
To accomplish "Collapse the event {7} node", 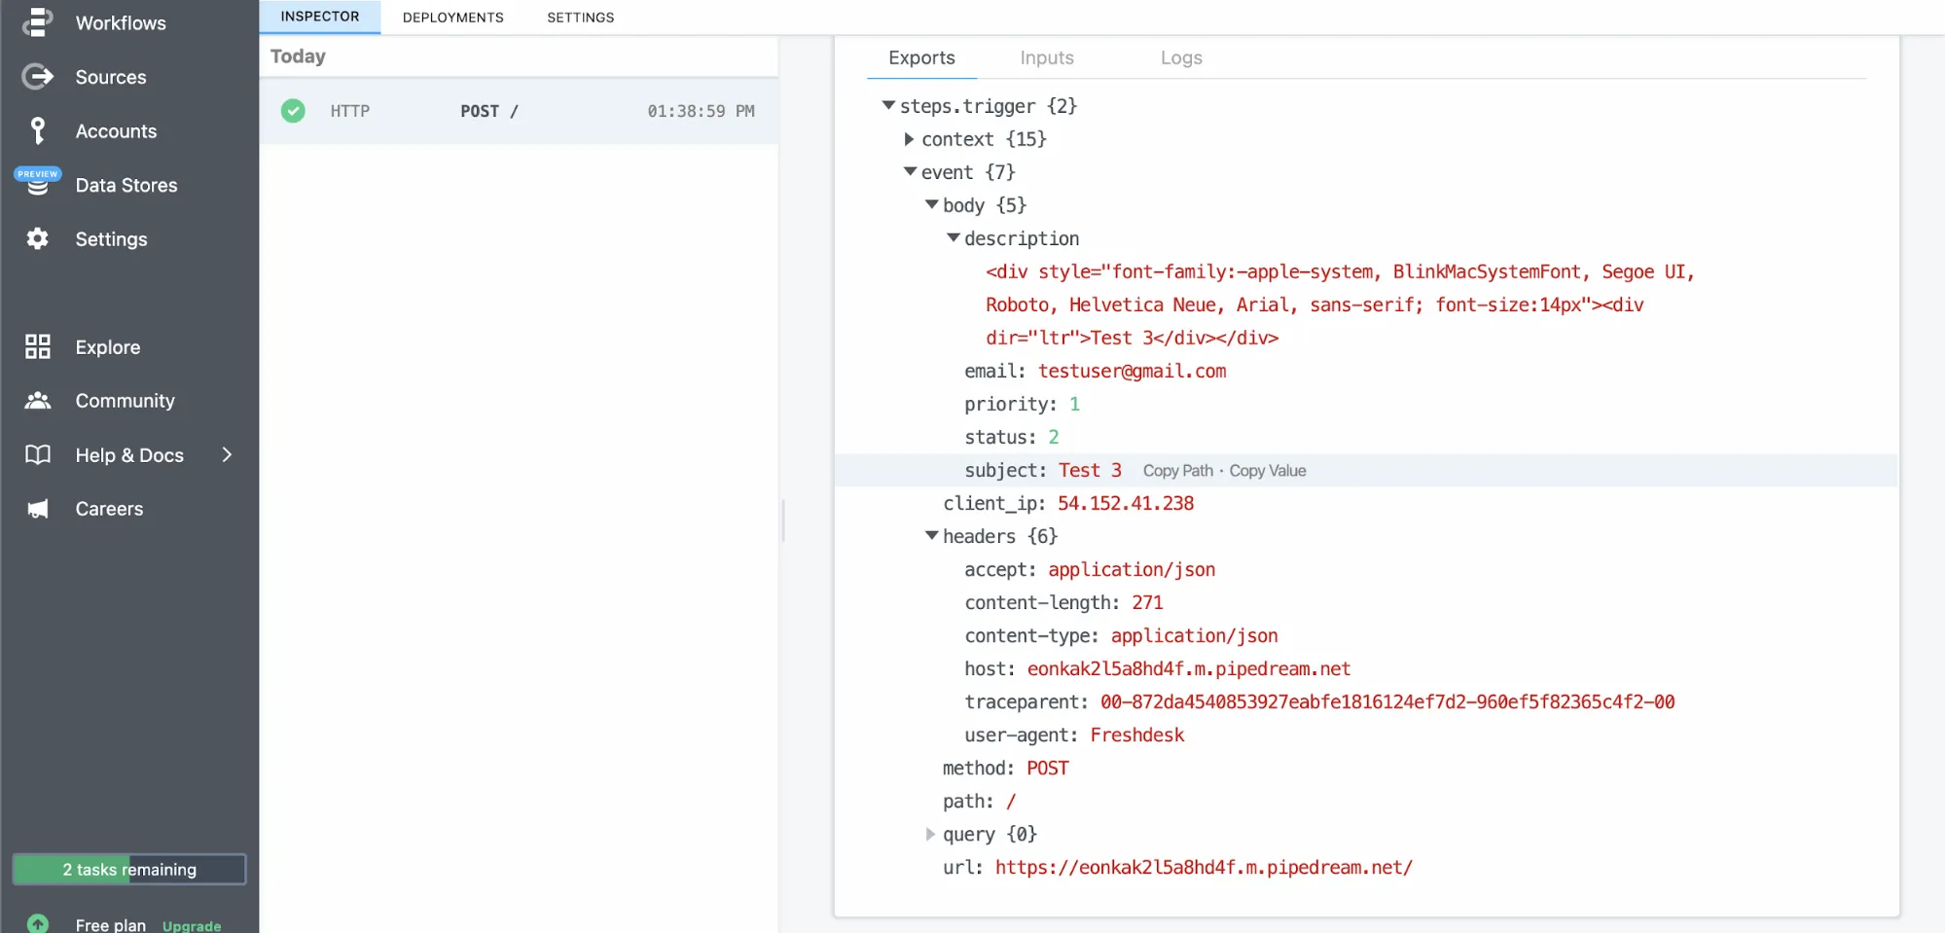I will [x=910, y=171].
